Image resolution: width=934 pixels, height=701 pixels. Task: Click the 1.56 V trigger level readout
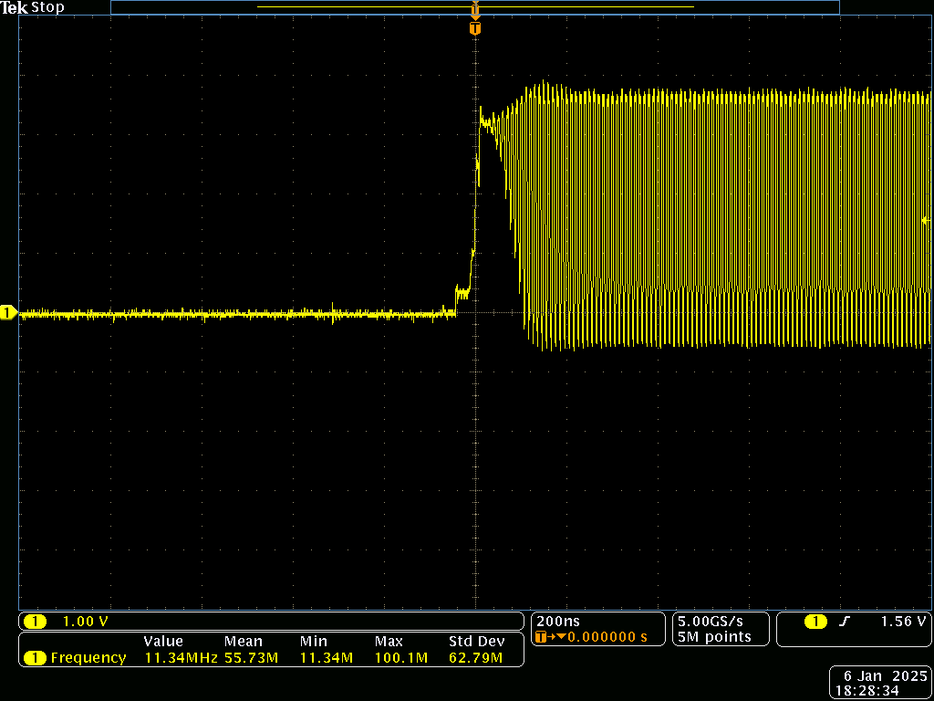903,621
